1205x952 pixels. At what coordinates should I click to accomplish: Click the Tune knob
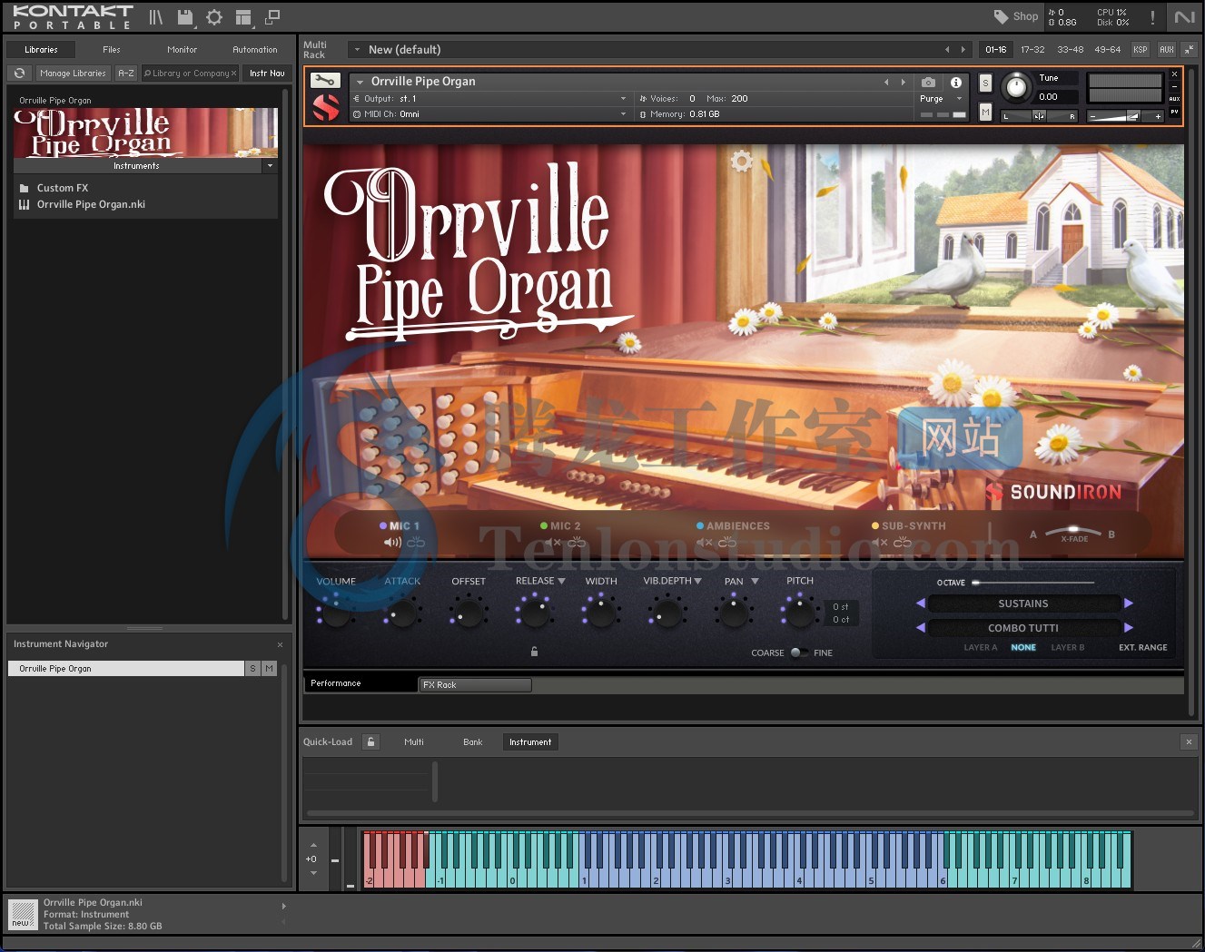(1017, 88)
